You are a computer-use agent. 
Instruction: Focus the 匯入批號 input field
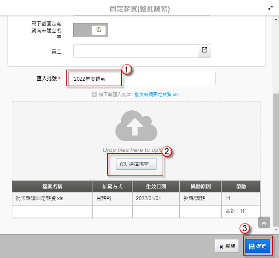pos(142,78)
